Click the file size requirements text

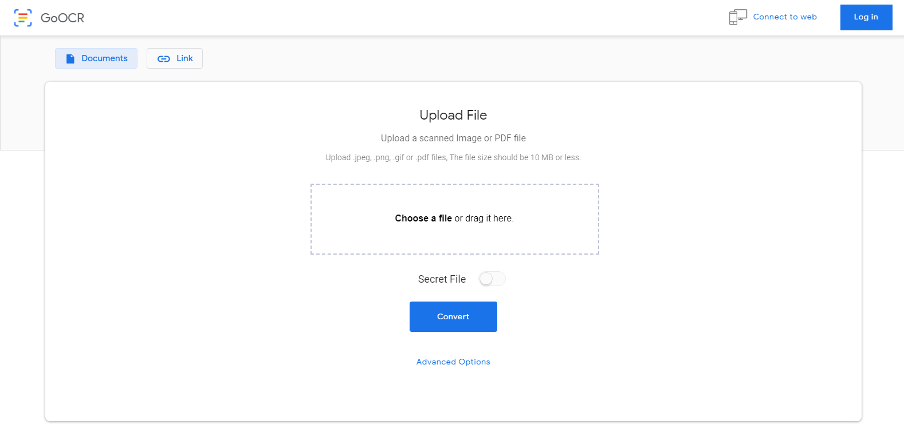453,157
